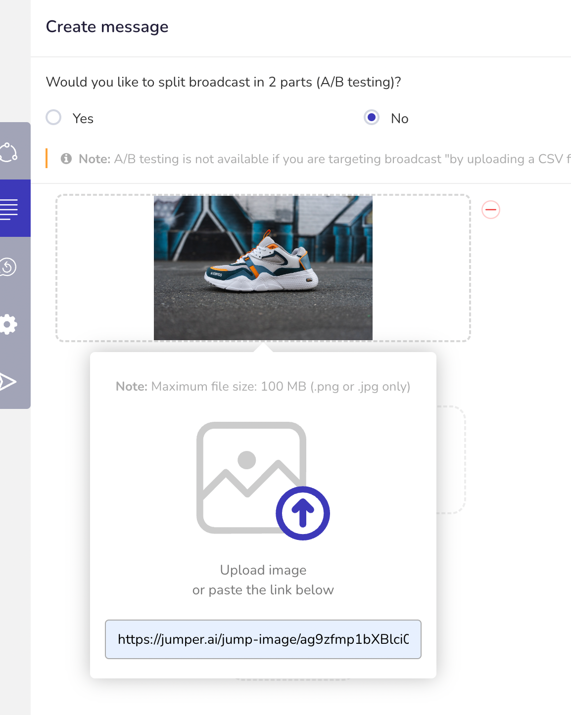This screenshot has height=715, width=571.
Task: Click the upload image arrow icon
Action: click(303, 513)
